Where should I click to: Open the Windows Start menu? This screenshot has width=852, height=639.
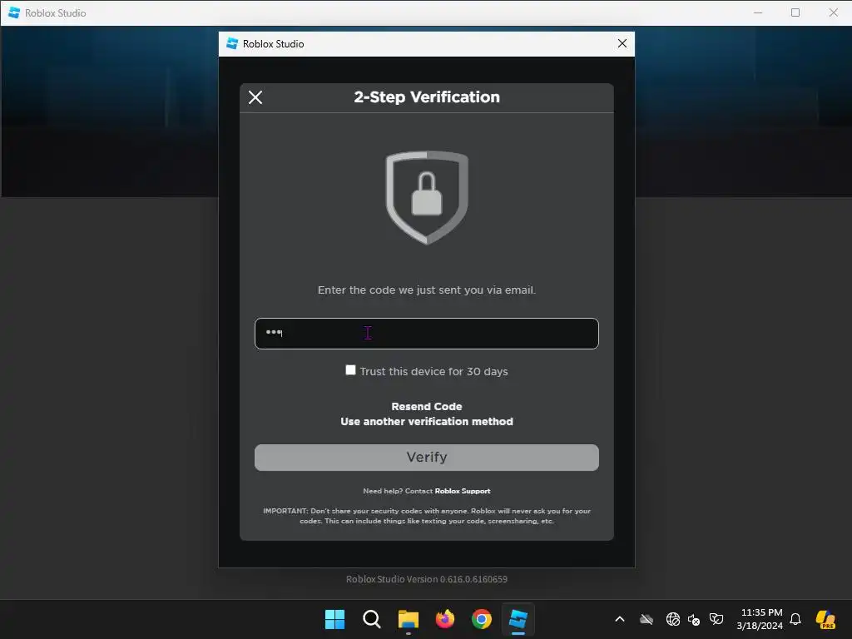(334, 619)
